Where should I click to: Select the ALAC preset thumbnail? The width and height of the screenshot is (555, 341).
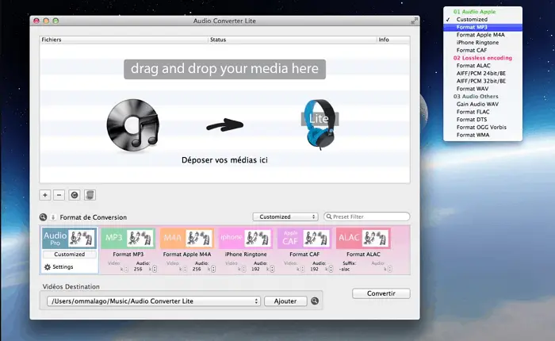click(x=363, y=238)
